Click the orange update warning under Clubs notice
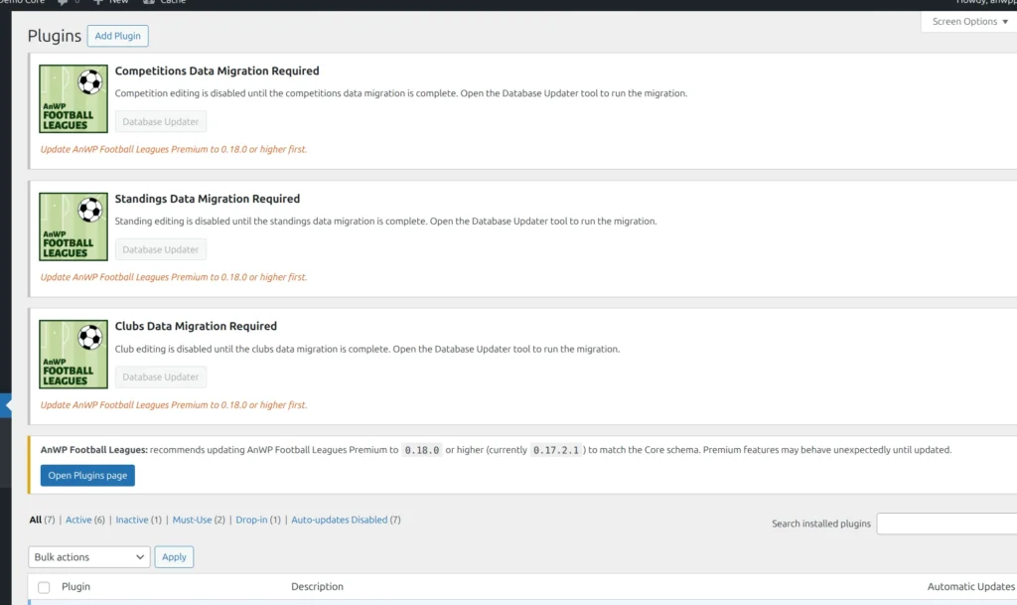The width and height of the screenshot is (1017, 605). (x=174, y=404)
